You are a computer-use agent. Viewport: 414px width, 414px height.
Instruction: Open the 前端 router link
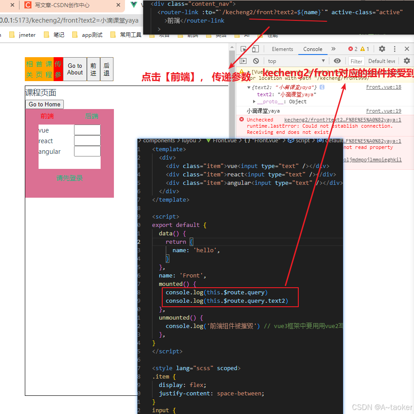47,116
